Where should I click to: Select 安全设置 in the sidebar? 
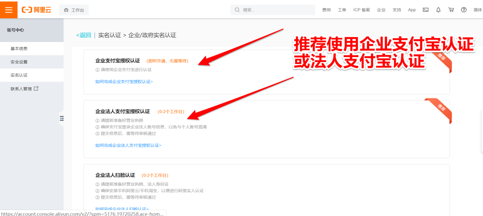click(19, 62)
